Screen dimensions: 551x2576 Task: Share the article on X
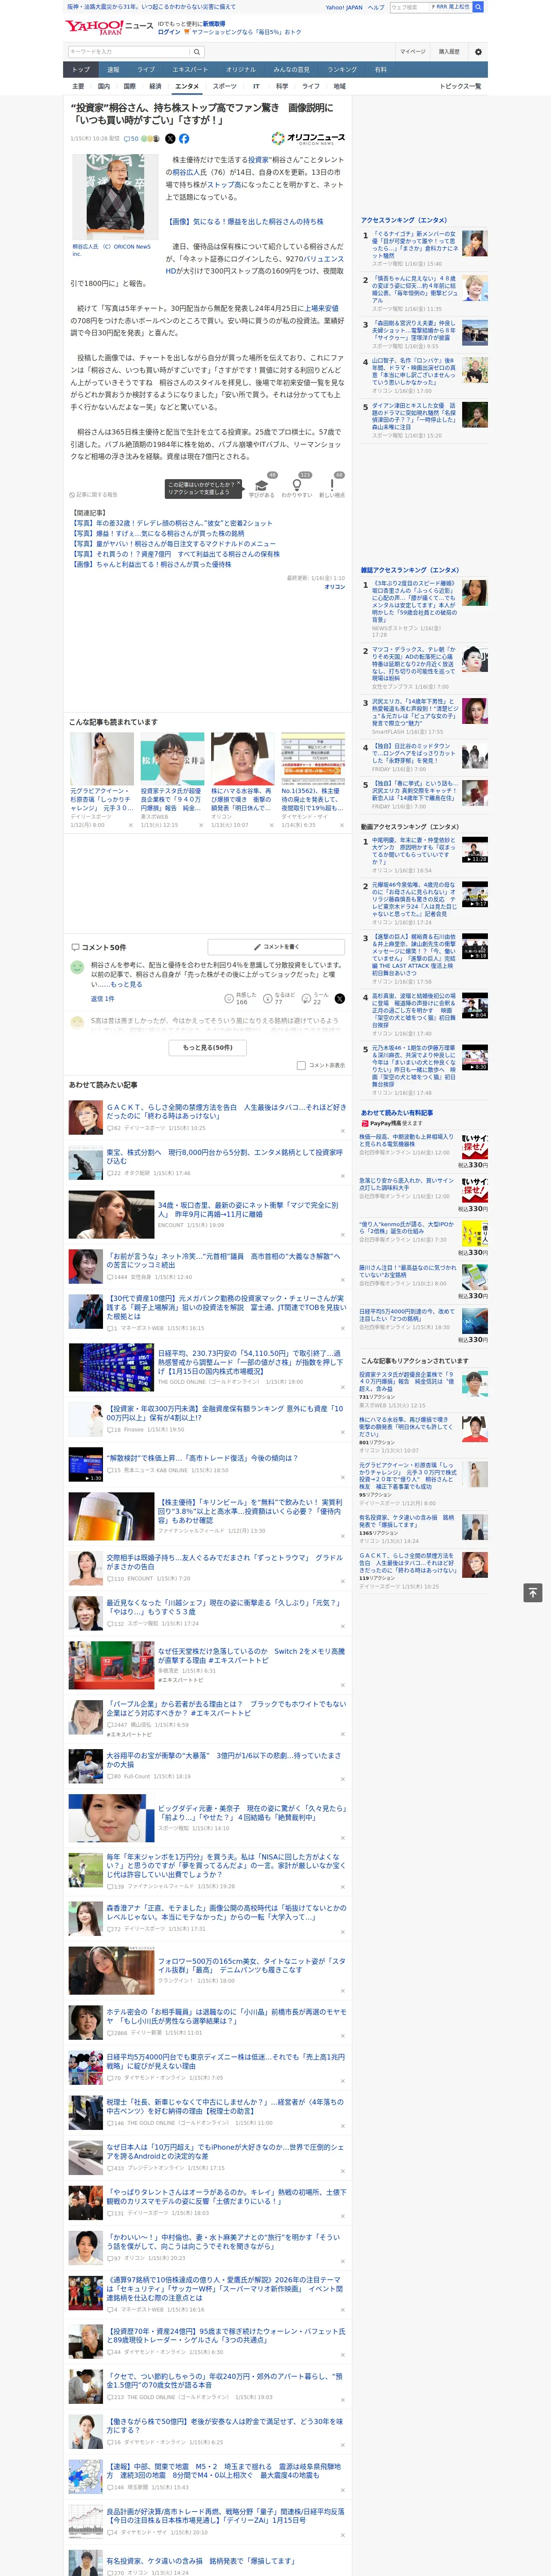(x=170, y=139)
